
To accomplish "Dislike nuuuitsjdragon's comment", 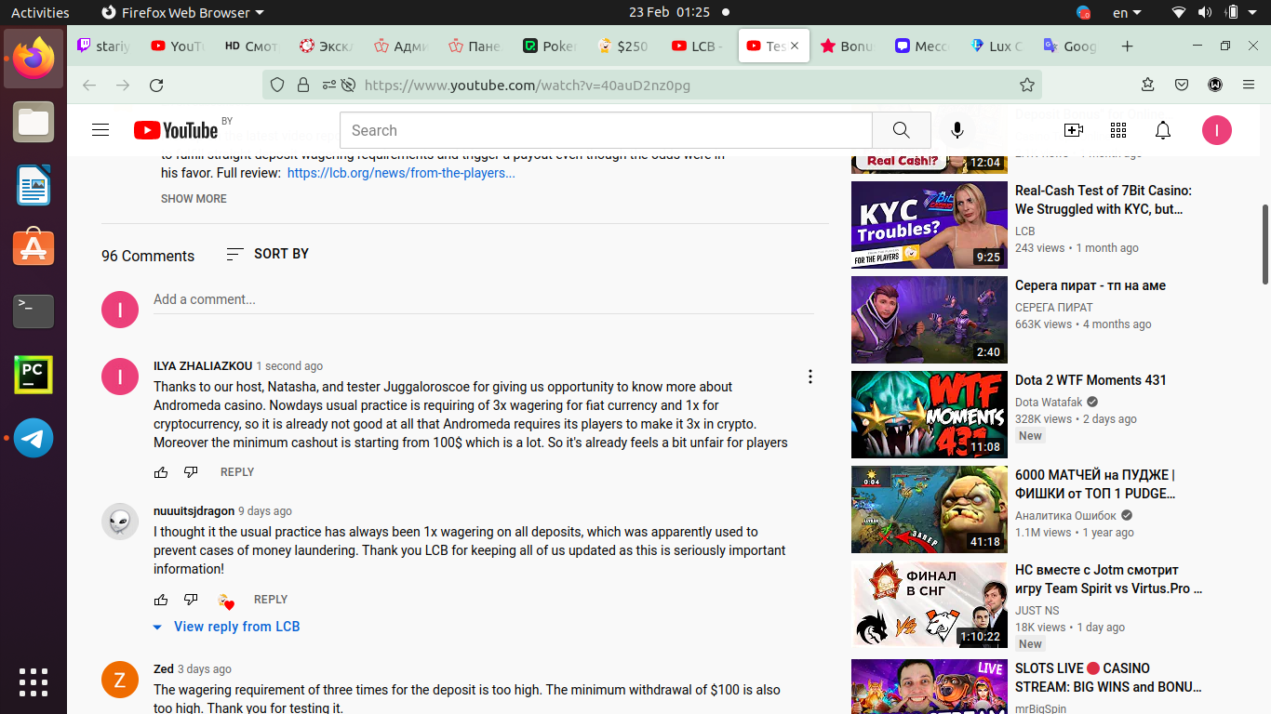I will pos(191,600).
